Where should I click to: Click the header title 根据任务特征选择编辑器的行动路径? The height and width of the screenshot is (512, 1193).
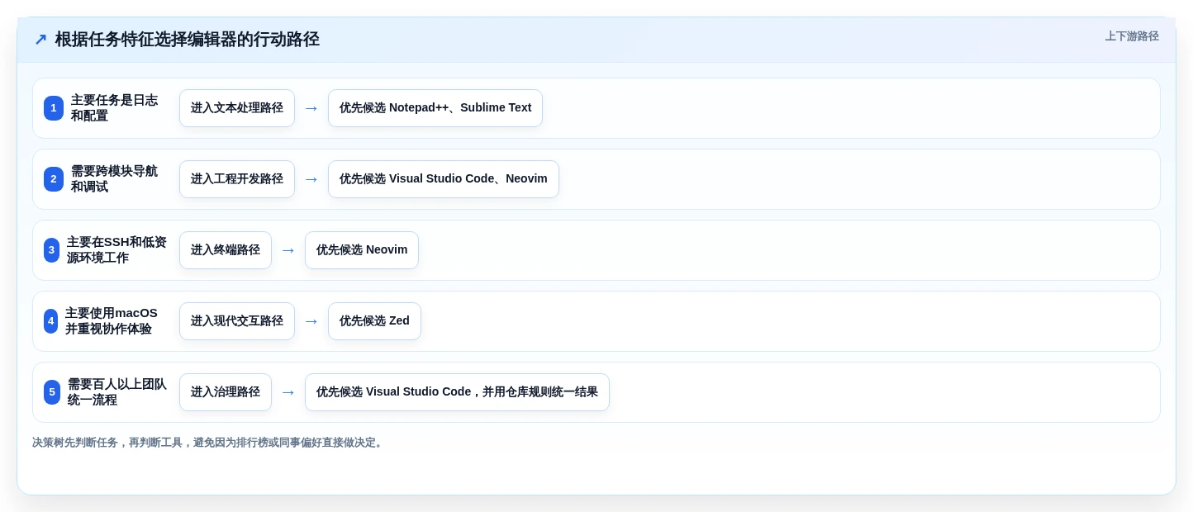pos(187,40)
